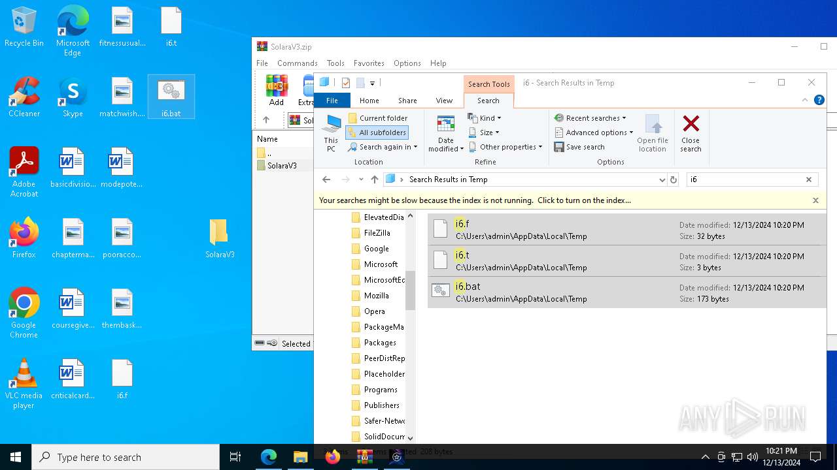Open the Advanced options dropdown
The width and height of the screenshot is (837, 470).
(x=594, y=133)
